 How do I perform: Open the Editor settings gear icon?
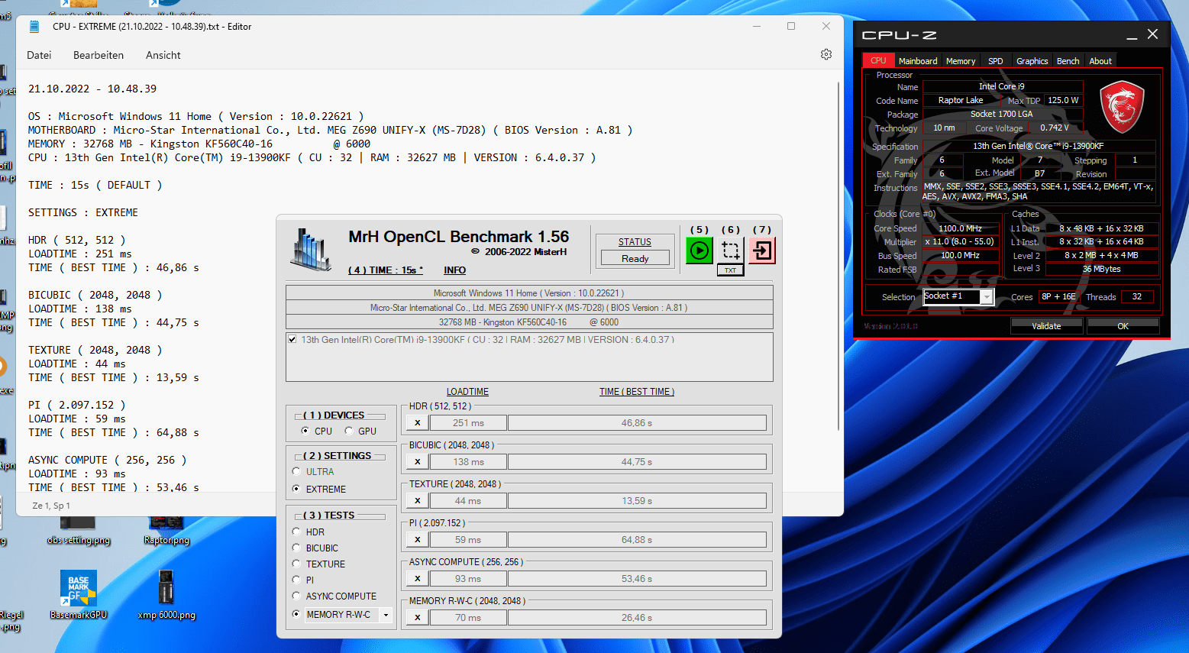tap(826, 54)
